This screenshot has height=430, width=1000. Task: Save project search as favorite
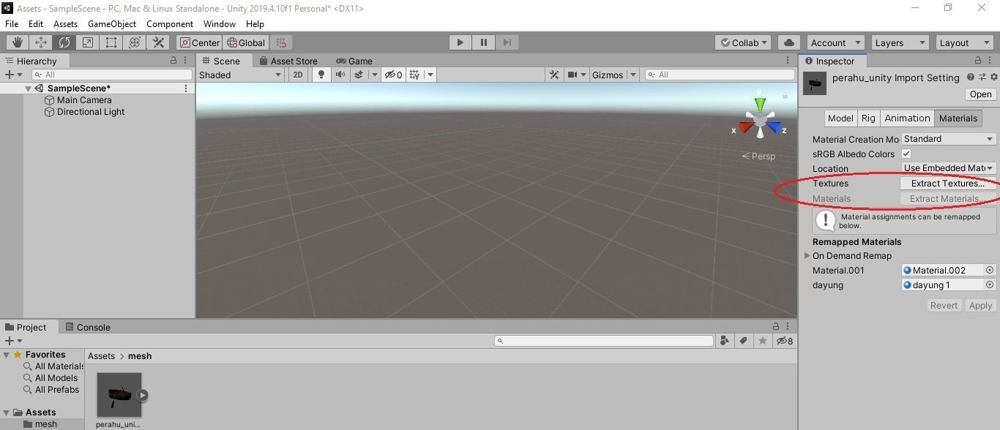763,341
